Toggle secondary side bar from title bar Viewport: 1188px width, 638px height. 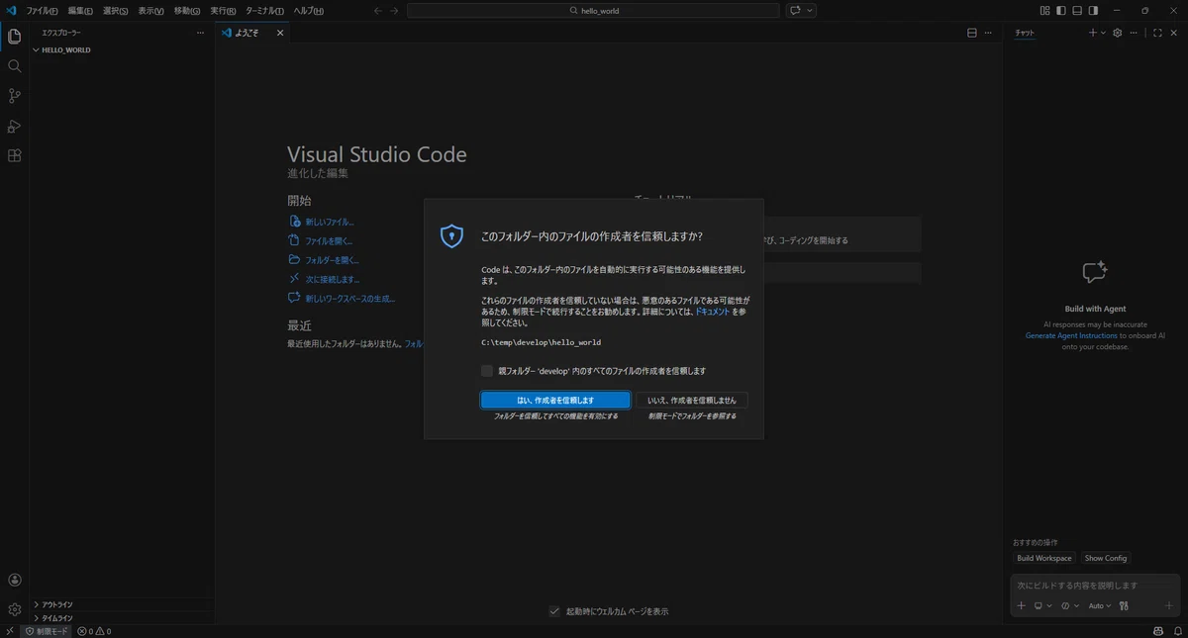(x=1093, y=11)
